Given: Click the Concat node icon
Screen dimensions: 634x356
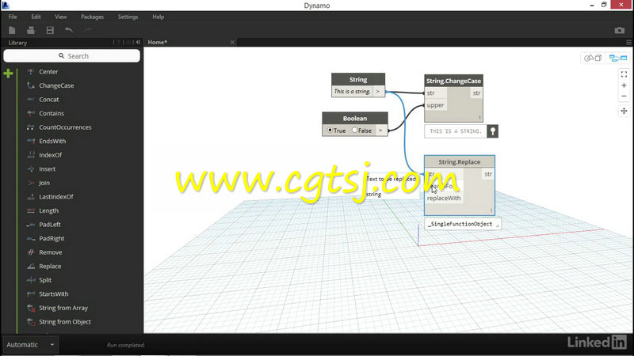Looking at the screenshot, I should [x=31, y=100].
